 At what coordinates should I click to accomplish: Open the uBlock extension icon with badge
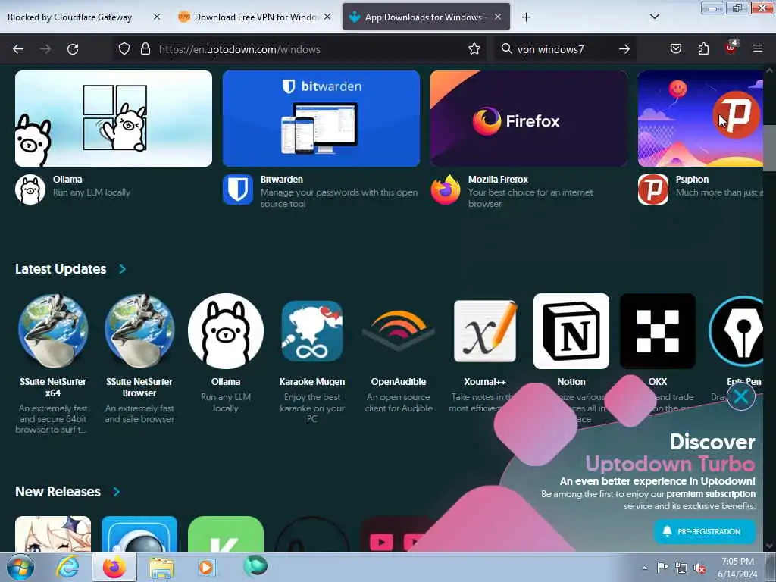[731, 48]
